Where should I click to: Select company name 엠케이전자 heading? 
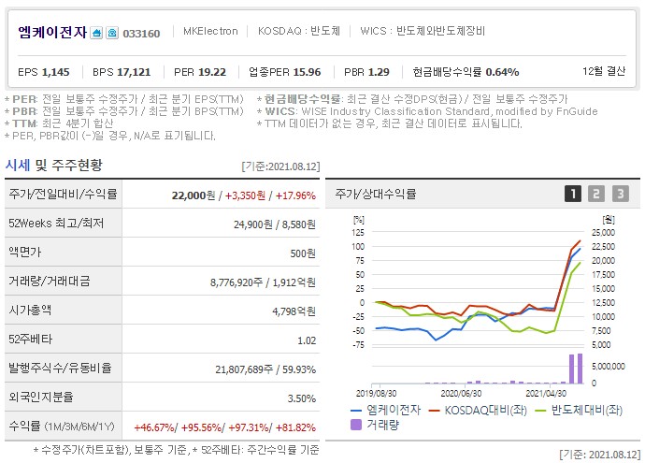pos(52,32)
